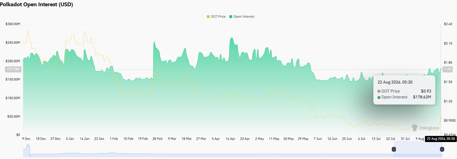Screen dimensions: 457x159
Task: Click the 5 Jan date label
Action: [x=70, y=139]
